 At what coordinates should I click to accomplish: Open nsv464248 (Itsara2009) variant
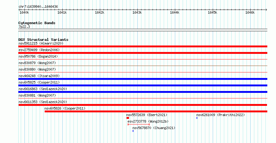point(39,76)
